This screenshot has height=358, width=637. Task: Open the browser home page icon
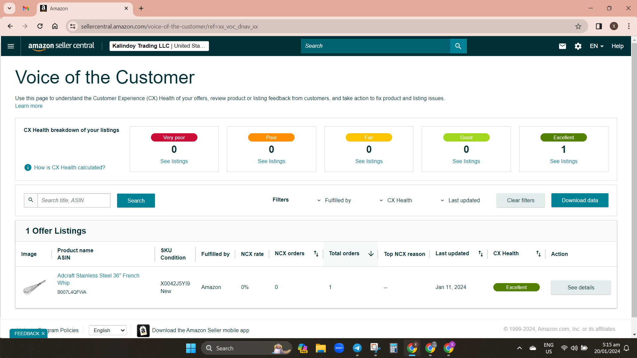55,26
